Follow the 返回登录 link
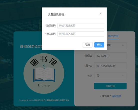This screenshot has height=110, width=138. pyautogui.click(x=117, y=96)
